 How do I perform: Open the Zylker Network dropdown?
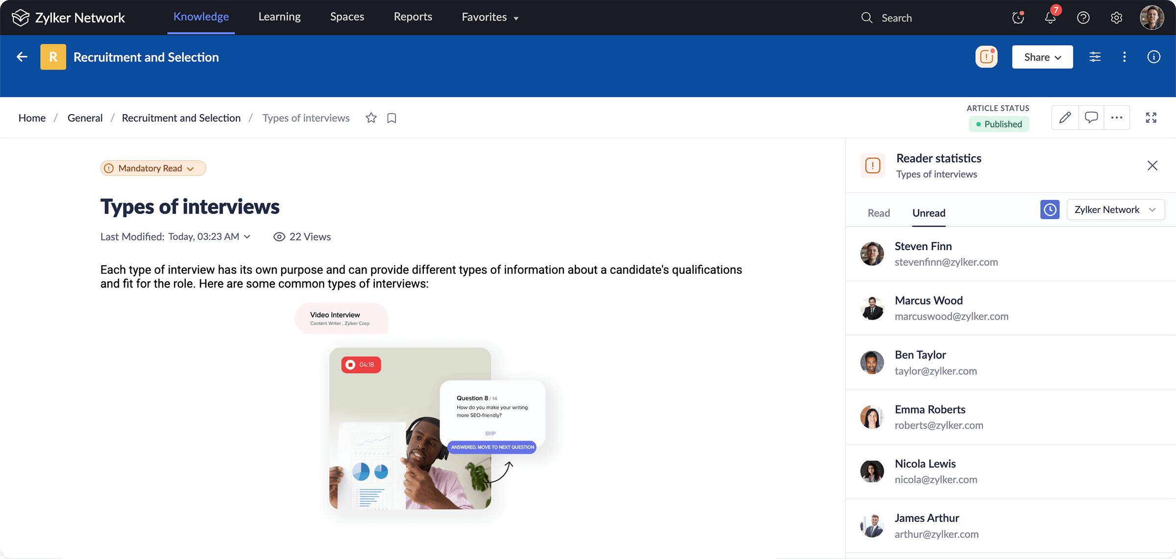(x=1115, y=210)
